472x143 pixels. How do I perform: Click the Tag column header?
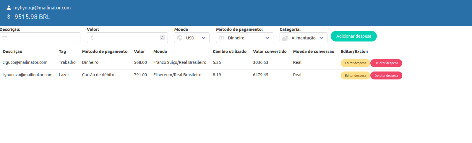(x=62, y=51)
